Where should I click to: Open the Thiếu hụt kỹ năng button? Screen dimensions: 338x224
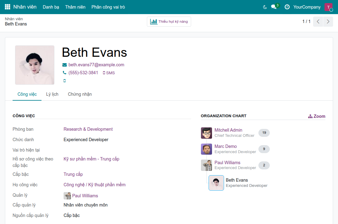[169, 21]
